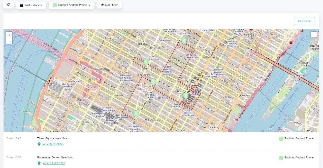Click the pin icon beside 40.7614,-73.9776
This screenshot has height=168, width=323.
(39, 163)
